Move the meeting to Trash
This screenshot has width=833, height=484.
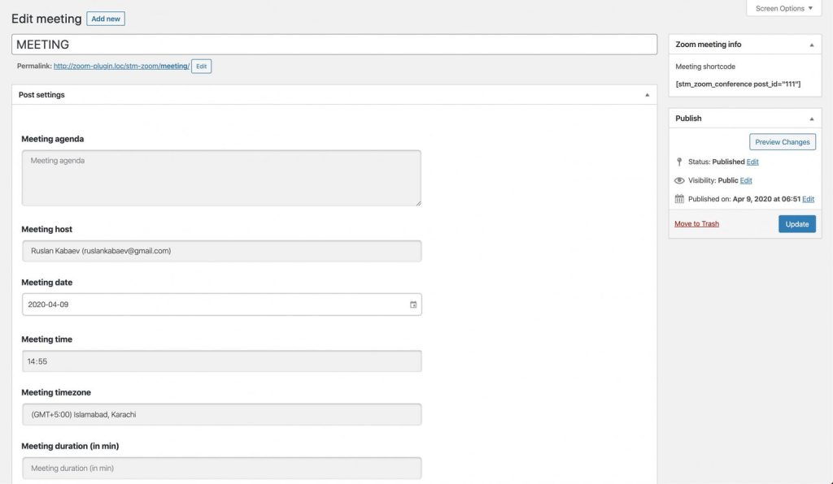coord(696,223)
